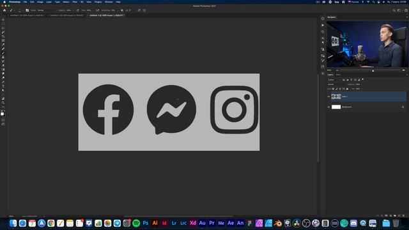409x230 pixels.
Task: Click the Background layer thumbnail
Action: coord(336,107)
